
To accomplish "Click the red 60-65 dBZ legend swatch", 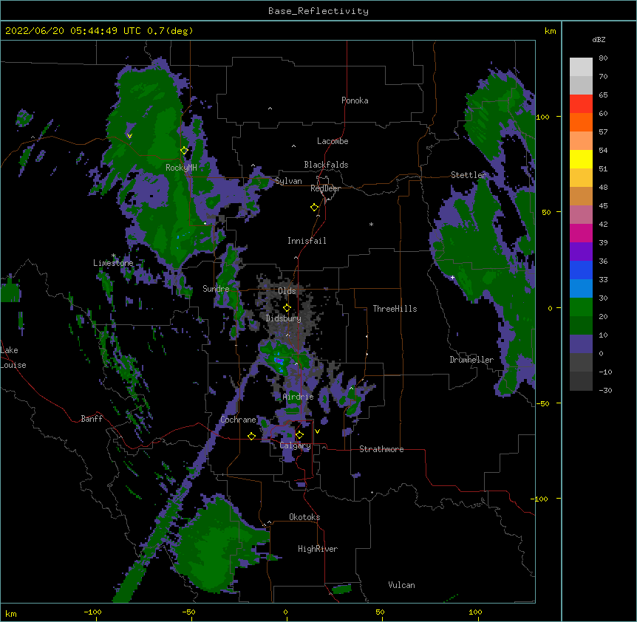I will (581, 104).
